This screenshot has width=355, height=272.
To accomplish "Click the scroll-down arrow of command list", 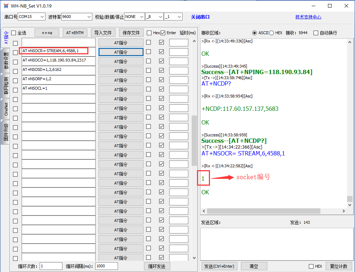I will [x=194, y=258].
